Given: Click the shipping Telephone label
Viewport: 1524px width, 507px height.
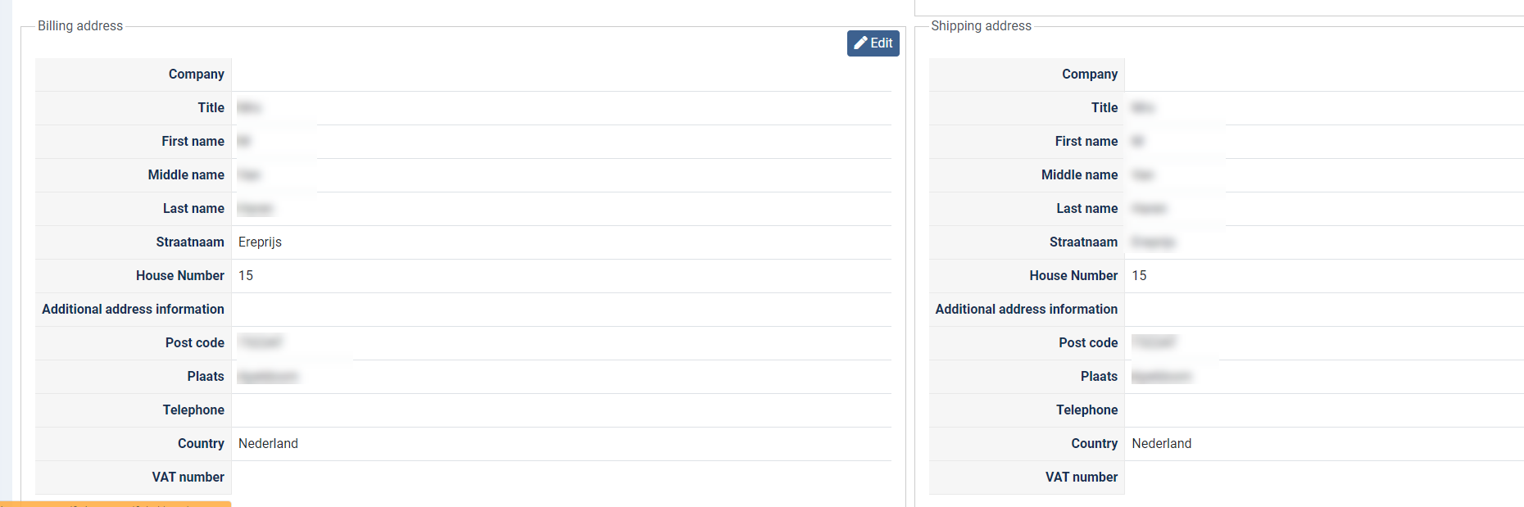Looking at the screenshot, I should coord(1086,410).
